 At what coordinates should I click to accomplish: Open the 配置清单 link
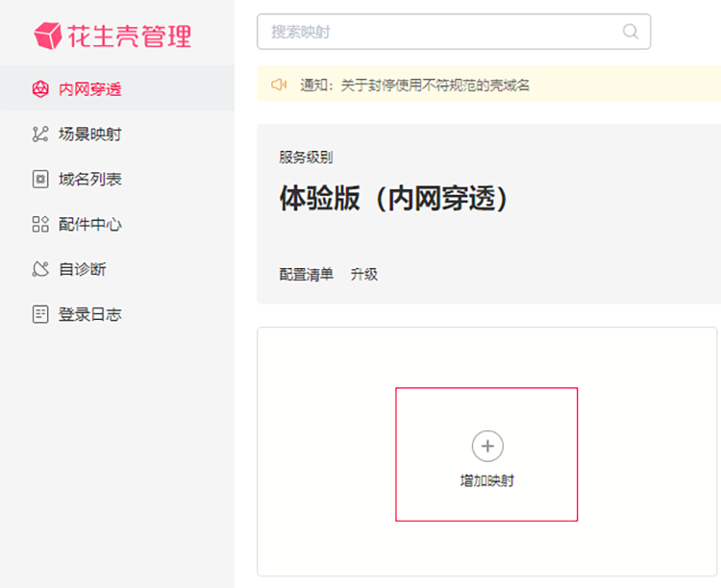[x=306, y=275]
